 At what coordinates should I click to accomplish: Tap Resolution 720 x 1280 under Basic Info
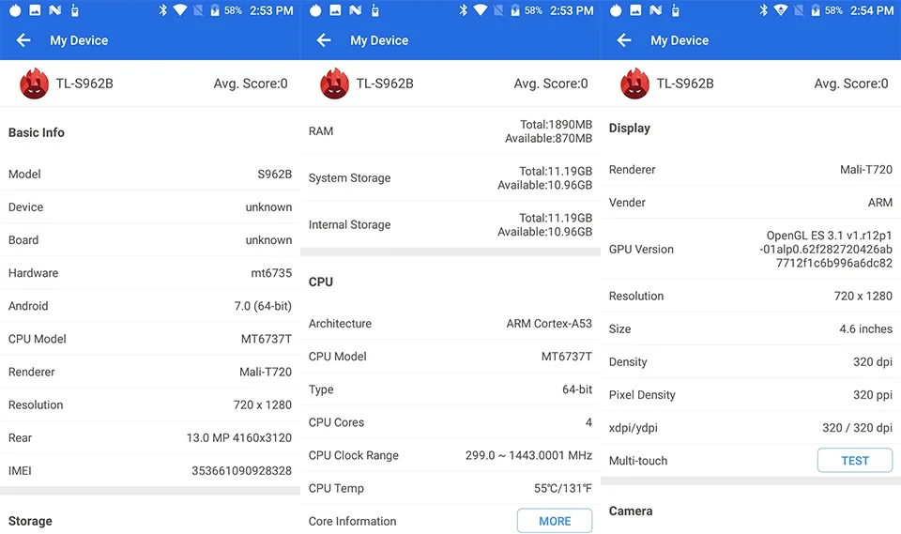[150, 404]
